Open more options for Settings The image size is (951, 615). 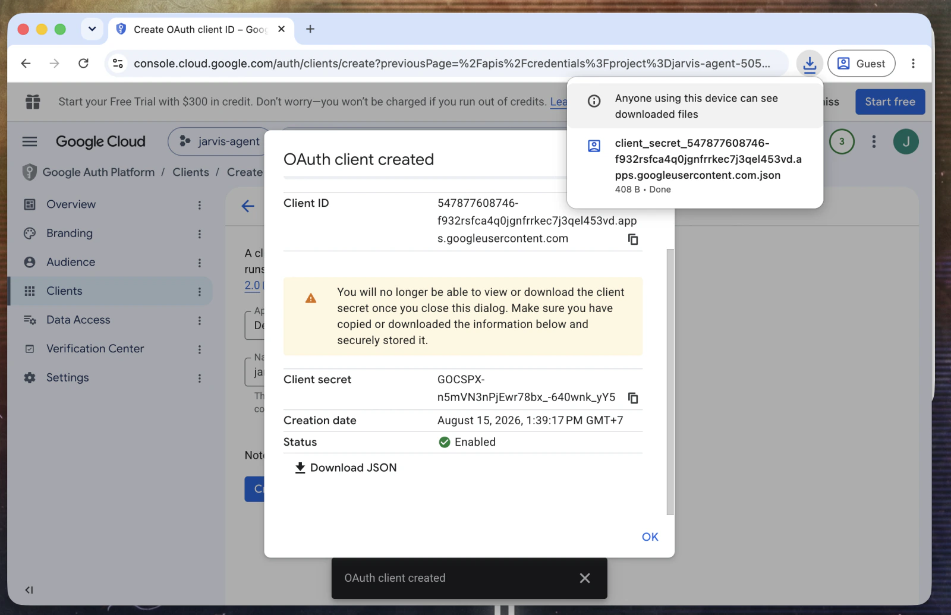point(200,379)
